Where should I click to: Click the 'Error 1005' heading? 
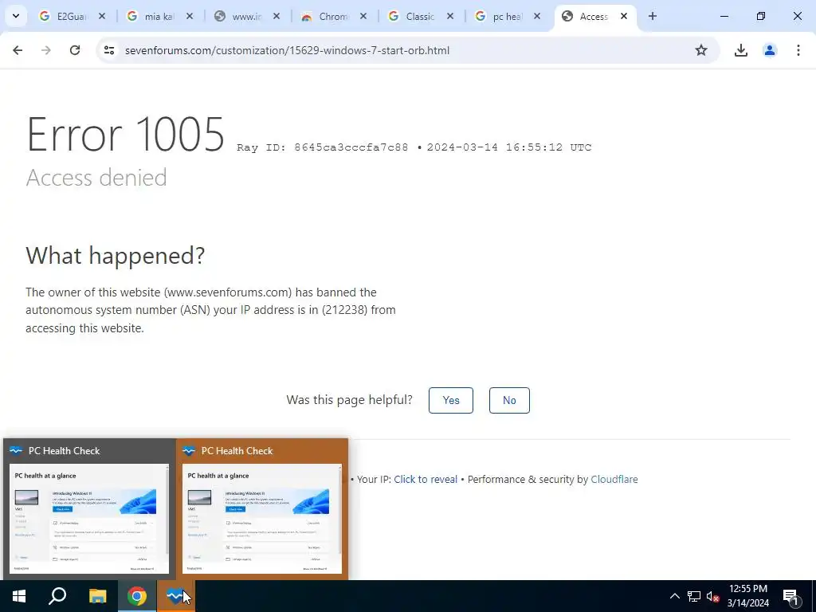point(125,134)
